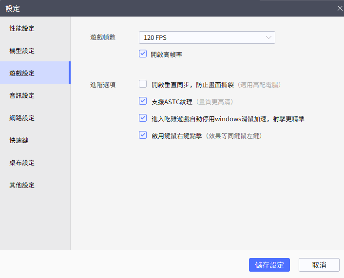This screenshot has height=278, width=344.
Task: Close the 設定 dialog with the X
Action: [340, 8]
